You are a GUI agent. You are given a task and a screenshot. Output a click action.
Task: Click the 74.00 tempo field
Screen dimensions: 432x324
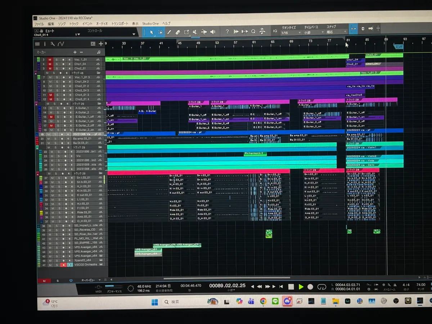coord(421,284)
